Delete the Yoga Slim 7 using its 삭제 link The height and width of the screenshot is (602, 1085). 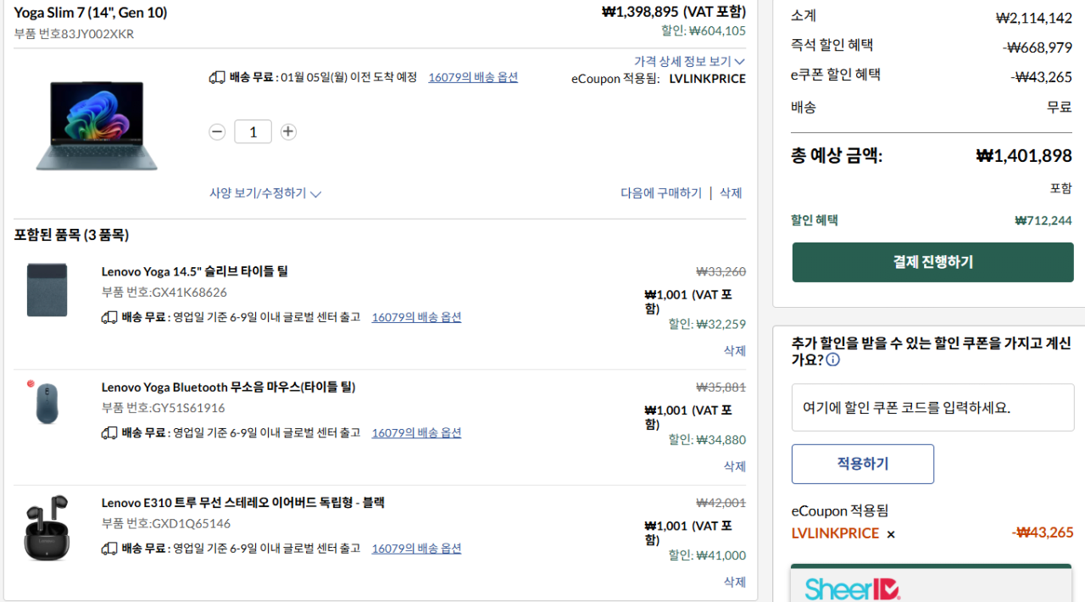pos(731,192)
